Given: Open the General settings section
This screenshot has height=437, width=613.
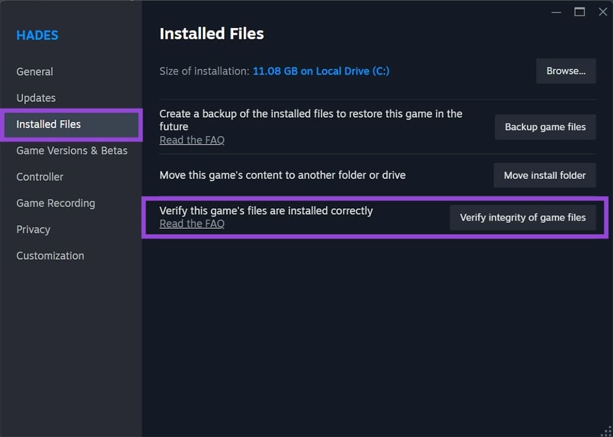Looking at the screenshot, I should coord(35,72).
